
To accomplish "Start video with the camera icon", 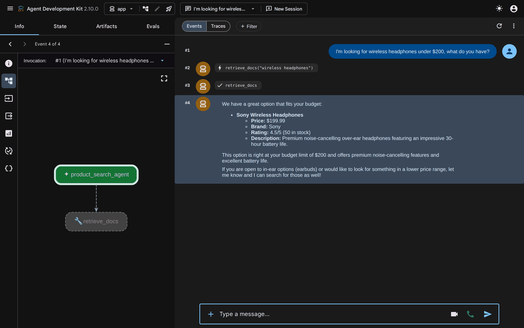I will coord(454,314).
